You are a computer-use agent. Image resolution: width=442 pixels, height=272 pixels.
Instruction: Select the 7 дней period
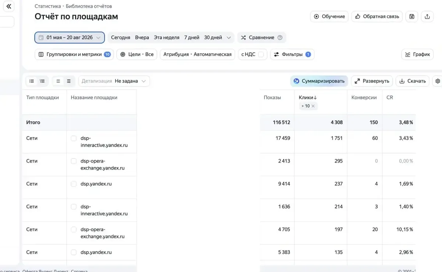click(x=192, y=38)
